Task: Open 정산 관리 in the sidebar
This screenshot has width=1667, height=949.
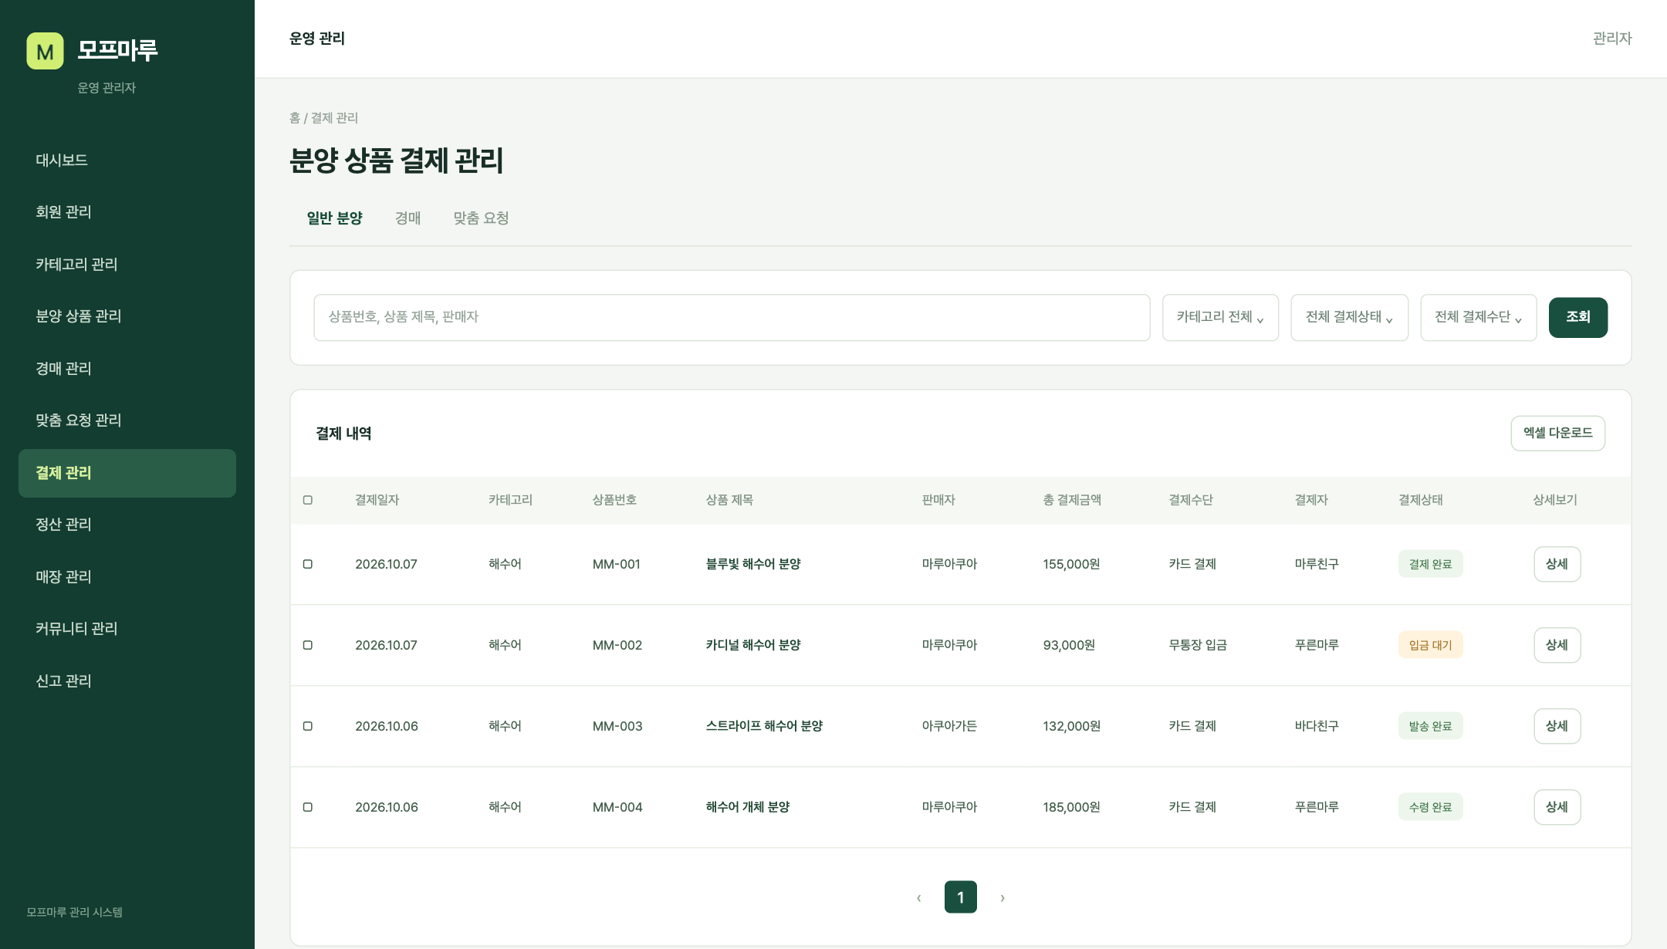Action: click(127, 525)
